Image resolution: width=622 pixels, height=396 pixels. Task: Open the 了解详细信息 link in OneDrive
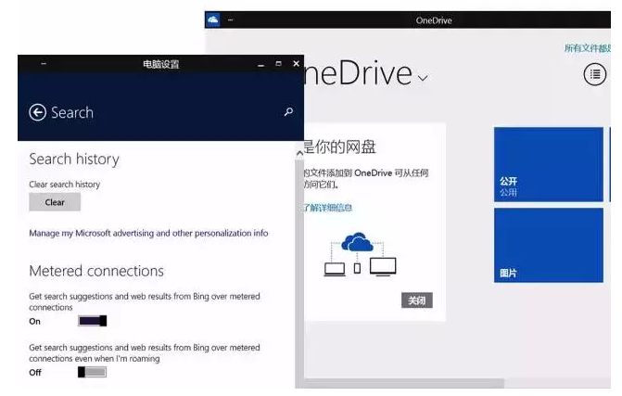pyautogui.click(x=327, y=208)
